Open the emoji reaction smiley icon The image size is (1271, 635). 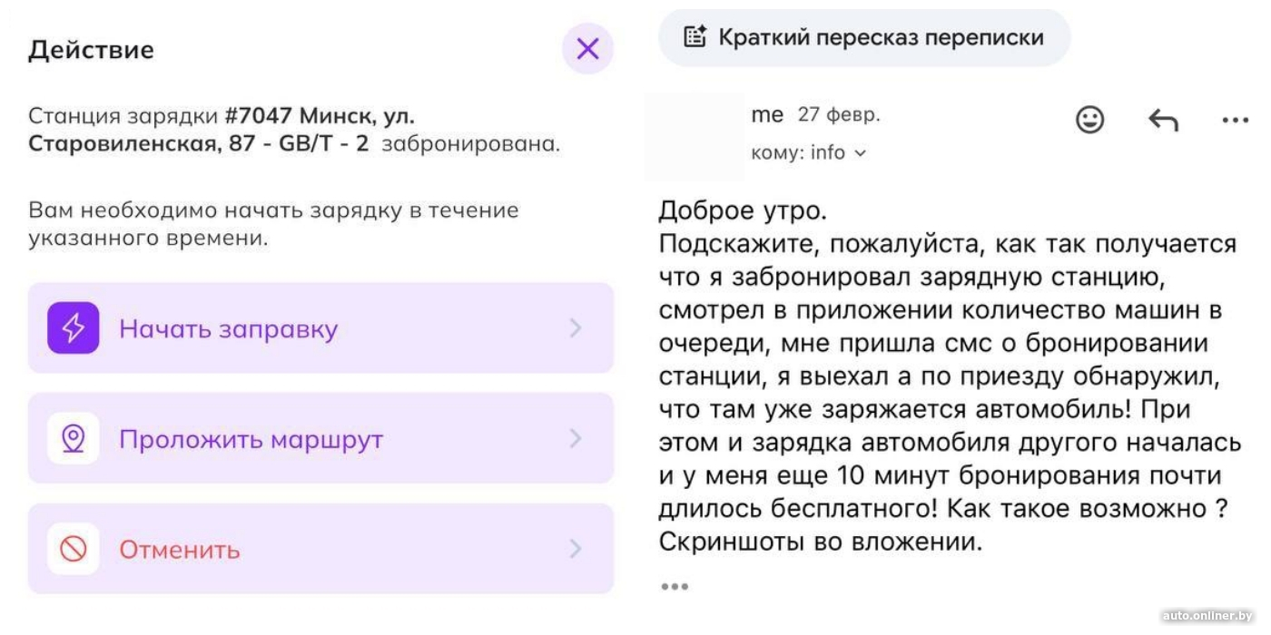1089,120
